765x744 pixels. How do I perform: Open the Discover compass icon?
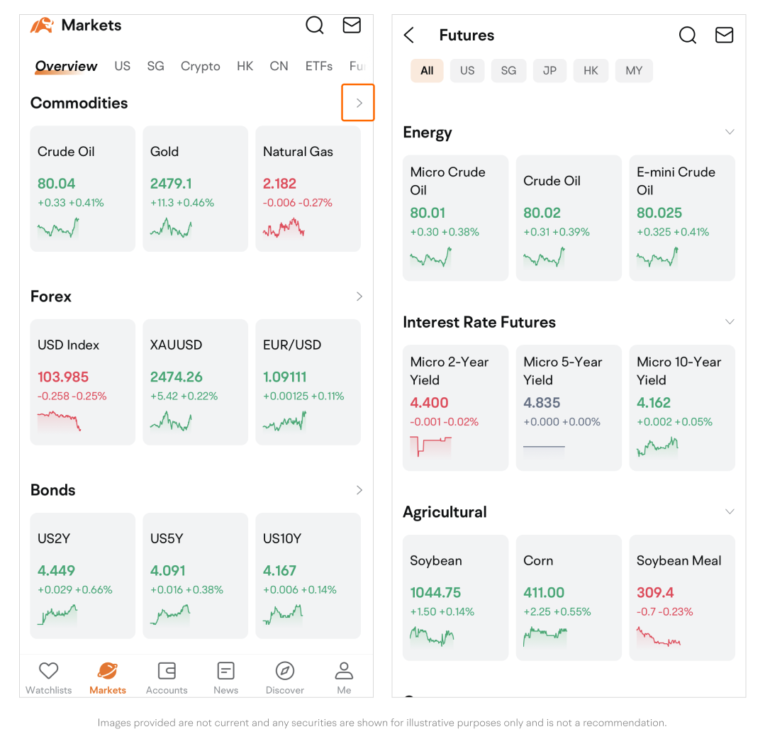[284, 677]
